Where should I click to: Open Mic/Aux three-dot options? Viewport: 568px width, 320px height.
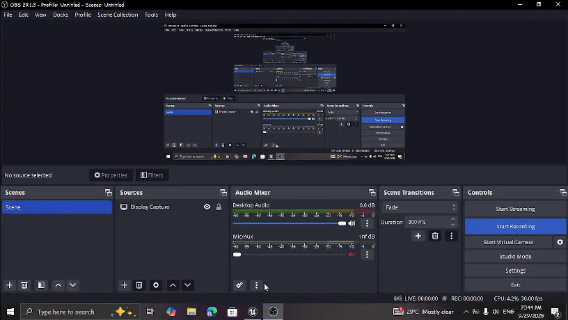click(x=367, y=255)
